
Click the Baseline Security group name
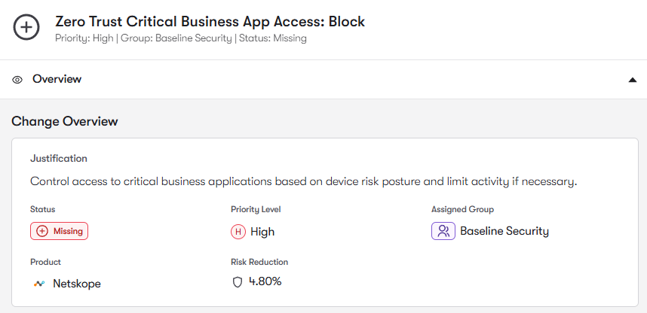pyautogui.click(x=504, y=231)
